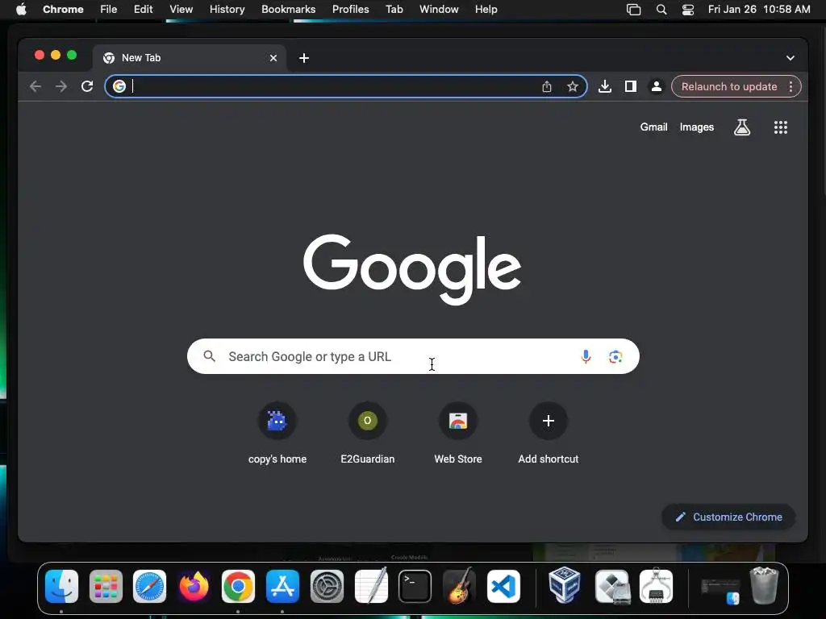The height and width of the screenshot is (619, 826).
Task: Expand the tab search chevron
Action: [791, 58]
